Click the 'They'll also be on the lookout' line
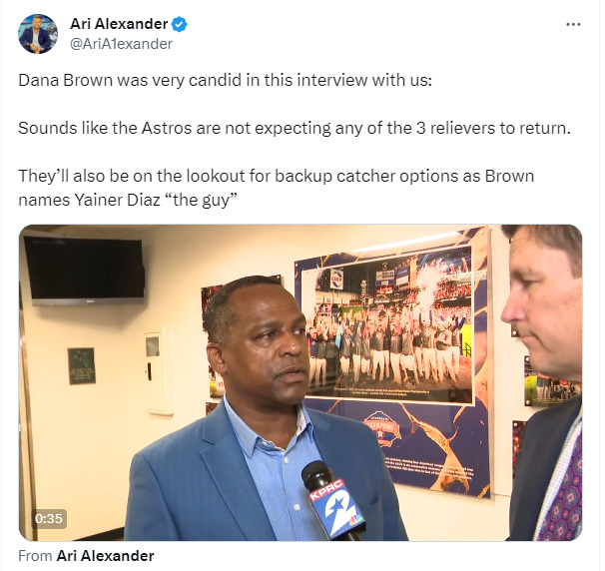Screen dimensions: 605x571 [x=277, y=176]
